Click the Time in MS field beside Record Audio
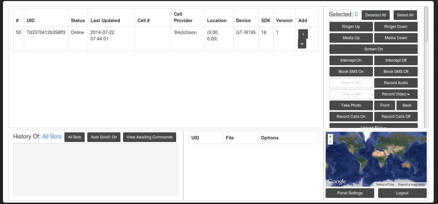Viewport: 438px width, 204px height. 351,83
